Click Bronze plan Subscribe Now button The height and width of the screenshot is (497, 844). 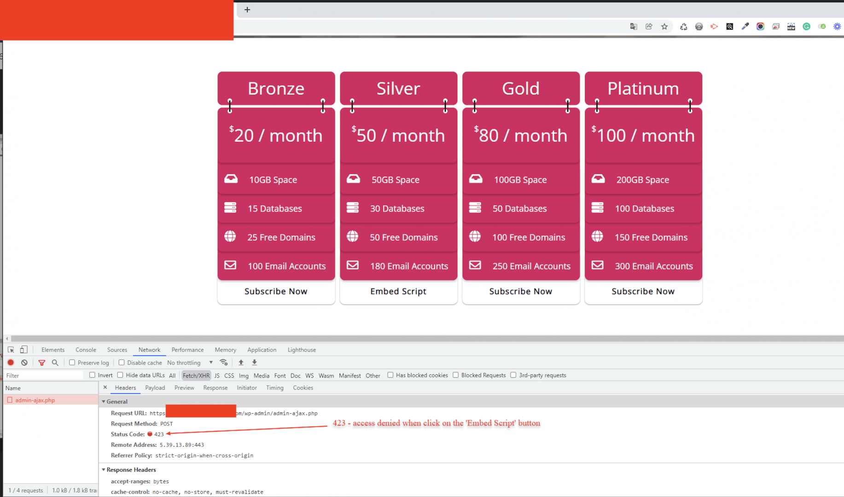click(276, 291)
